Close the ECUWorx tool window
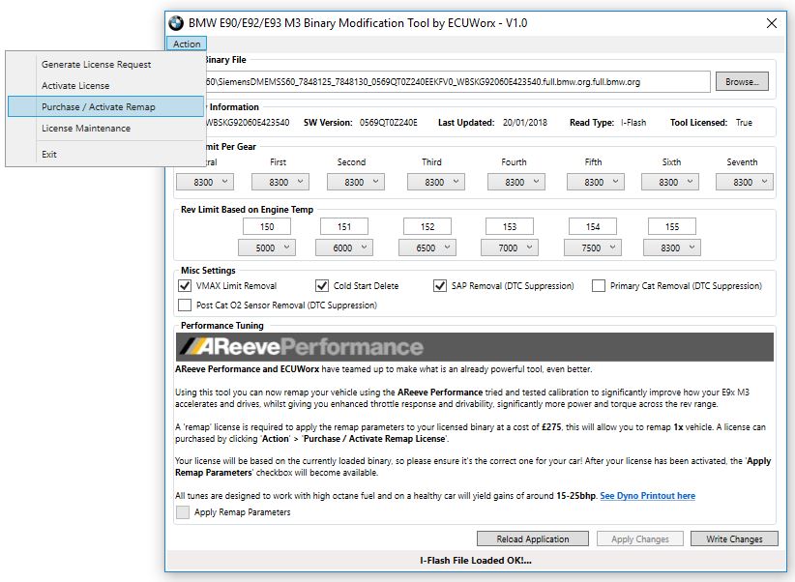Image resolution: width=795 pixels, height=582 pixels. pos(771,23)
